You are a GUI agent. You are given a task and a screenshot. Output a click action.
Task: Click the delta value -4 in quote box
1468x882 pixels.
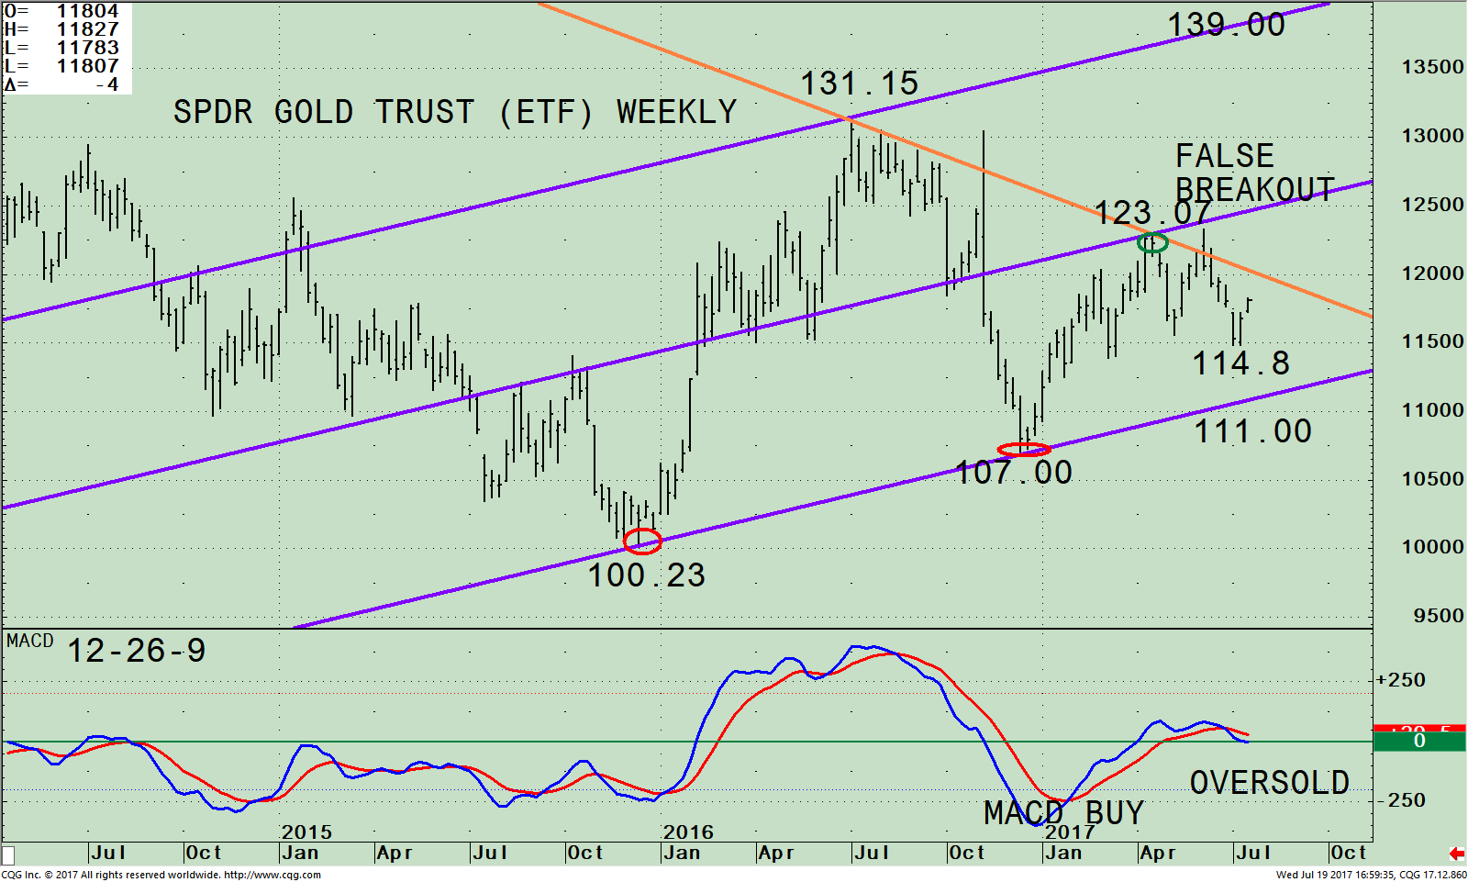click(107, 85)
